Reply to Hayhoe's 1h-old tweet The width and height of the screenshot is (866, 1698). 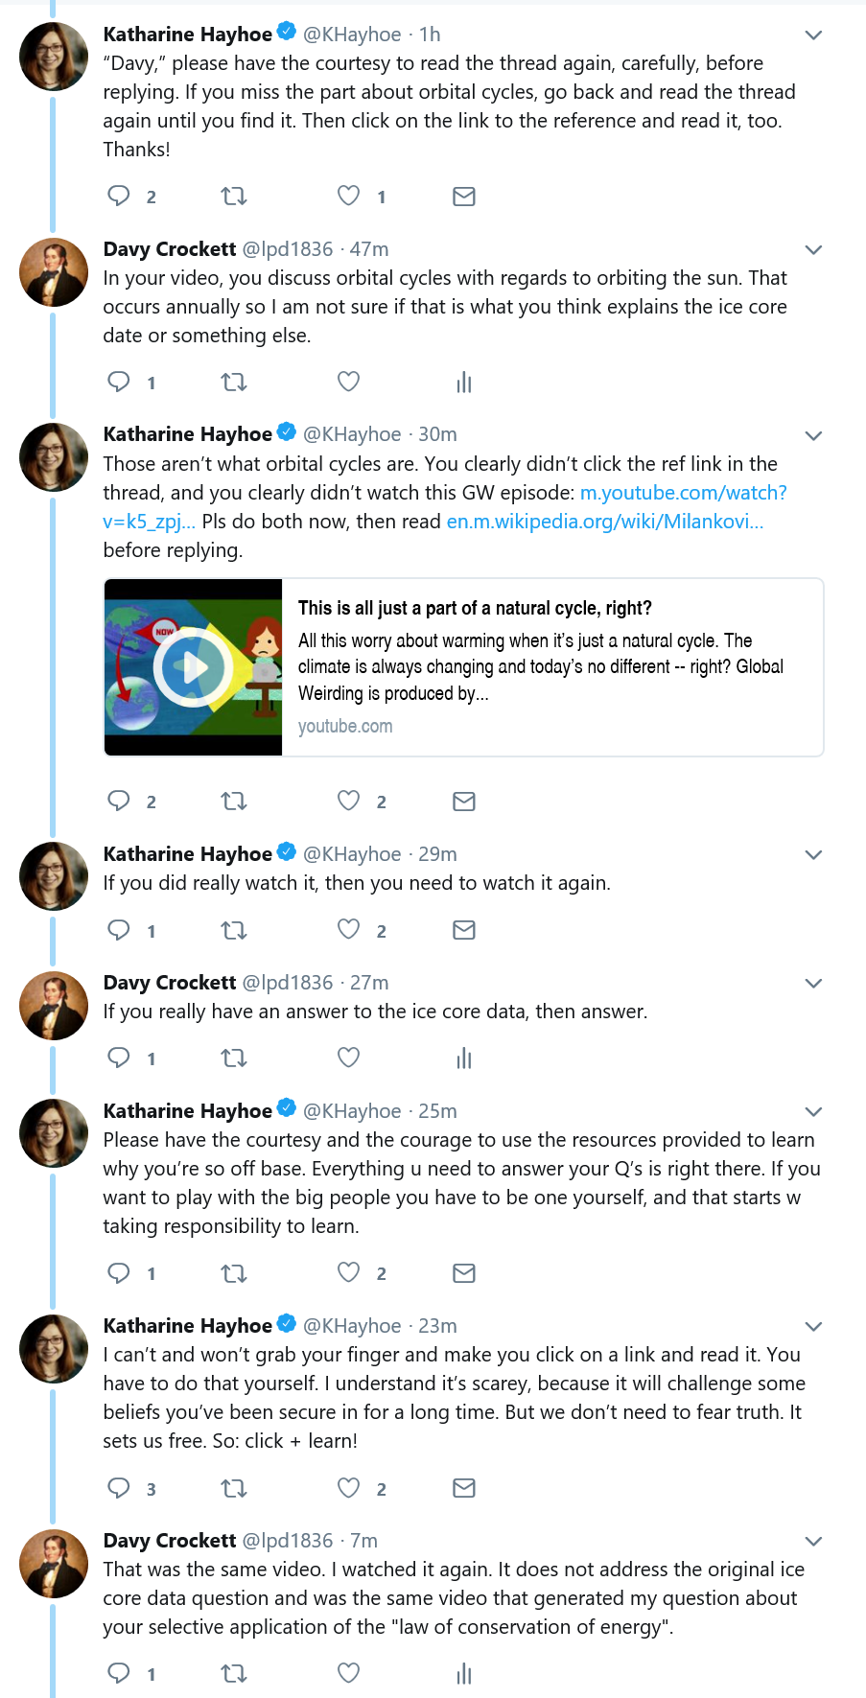tap(119, 197)
